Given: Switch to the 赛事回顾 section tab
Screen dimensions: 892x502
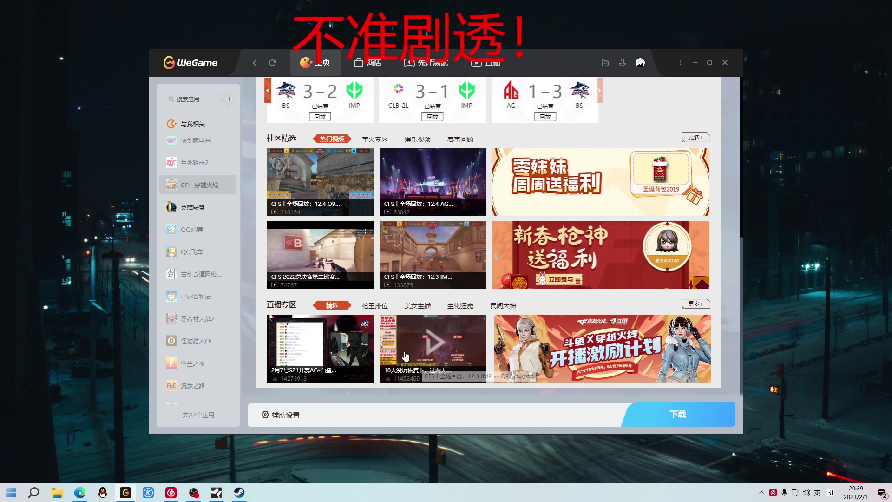Looking at the screenshot, I should point(459,139).
